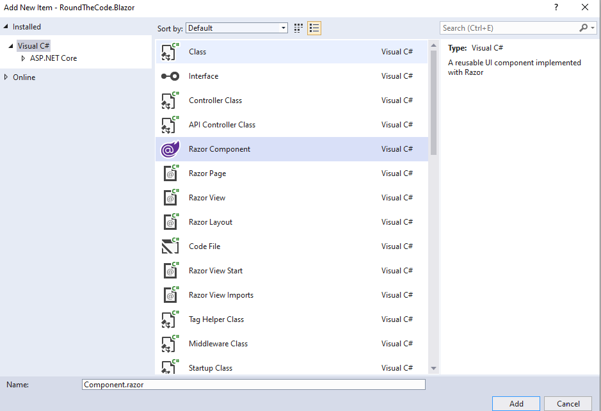Click the Cancel button
Image resolution: width=601 pixels, height=411 pixels.
pos(568,403)
